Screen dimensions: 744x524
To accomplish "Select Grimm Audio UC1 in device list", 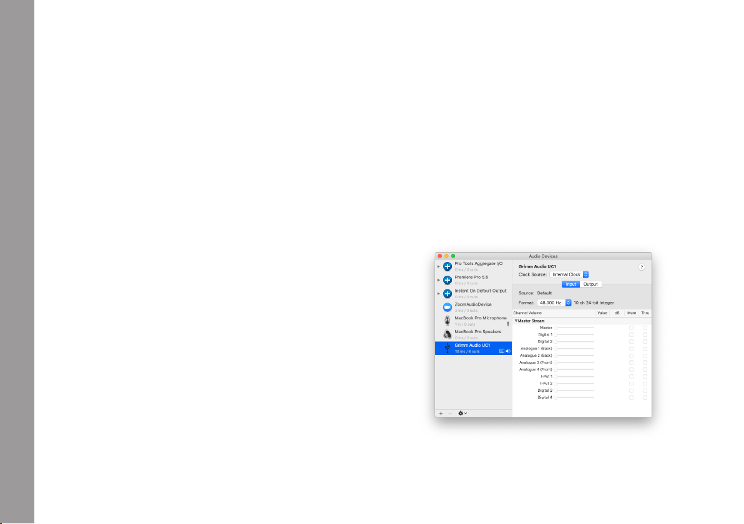I will tap(474, 348).
